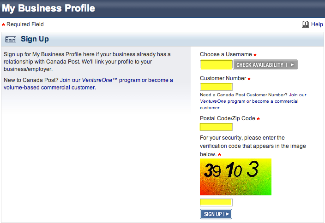Focus the verification code entry box
This screenshot has width=325, height=223.
coord(216,202)
